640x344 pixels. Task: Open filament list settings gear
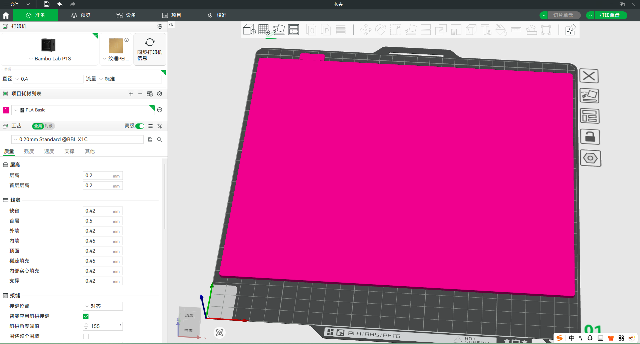pyautogui.click(x=160, y=94)
